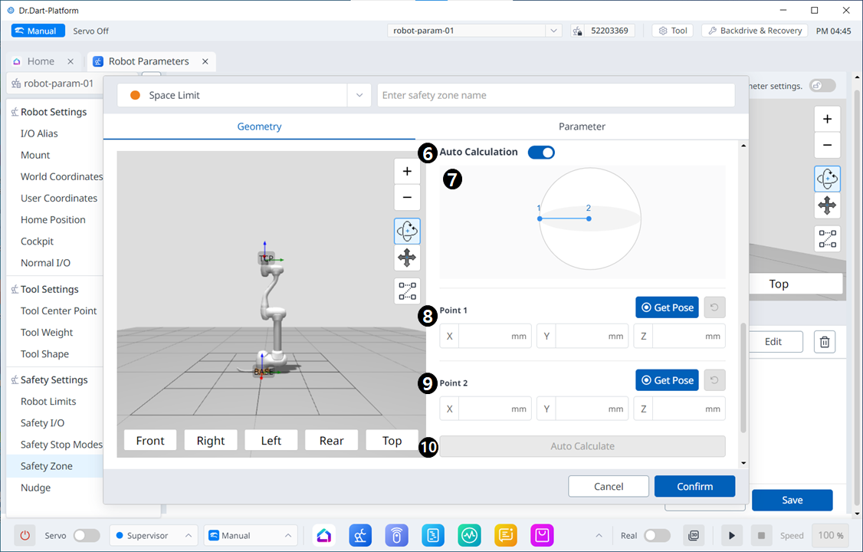Open the robot-param-01 dropdown in title bar
Screen dimensions: 863x552
[x=553, y=31]
